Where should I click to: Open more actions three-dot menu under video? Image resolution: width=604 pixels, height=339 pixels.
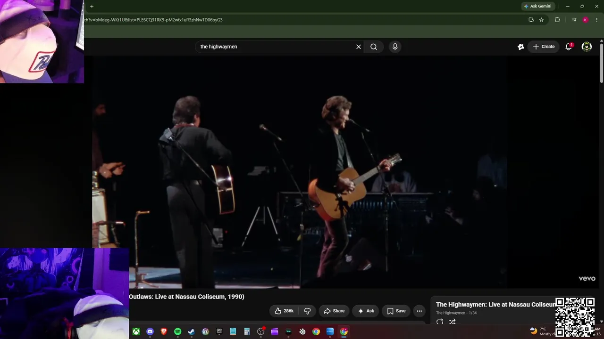coord(419,311)
